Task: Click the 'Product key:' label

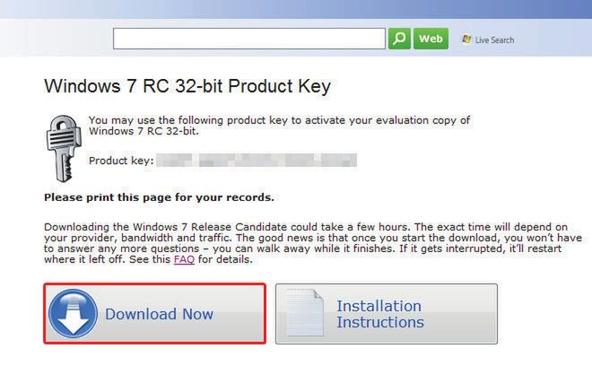Action: pyautogui.click(x=122, y=161)
